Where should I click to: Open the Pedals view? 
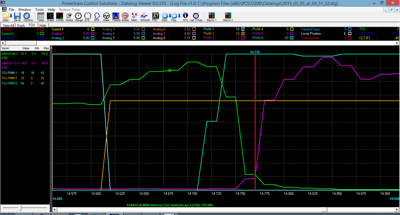pyautogui.click(x=116, y=16)
